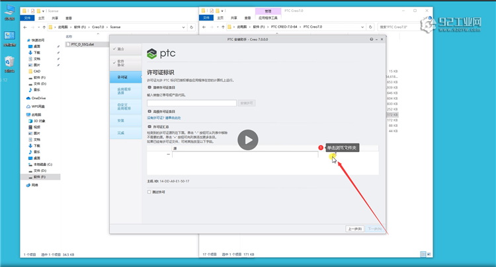This screenshot has height=267, width=496.
Task: Click refresh button in license explorer address bar
Action: (191, 27)
